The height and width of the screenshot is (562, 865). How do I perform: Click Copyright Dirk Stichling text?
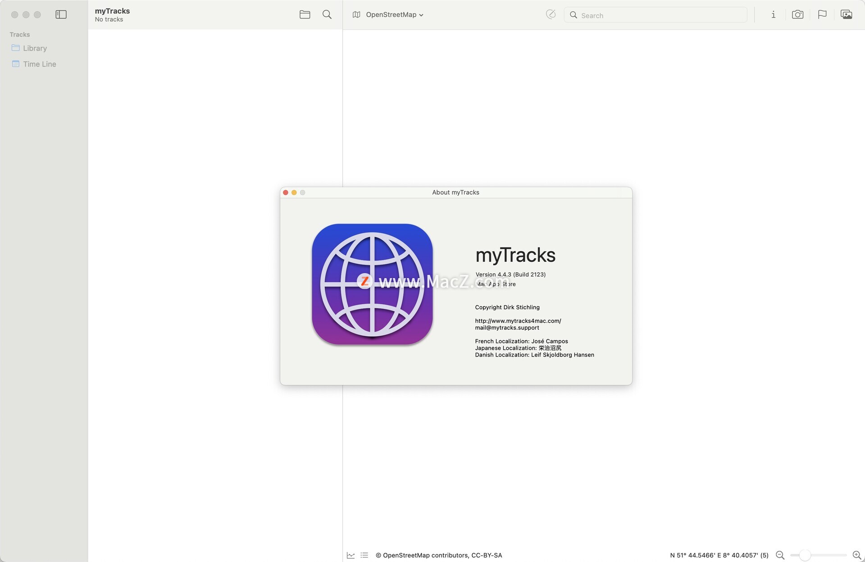(507, 307)
